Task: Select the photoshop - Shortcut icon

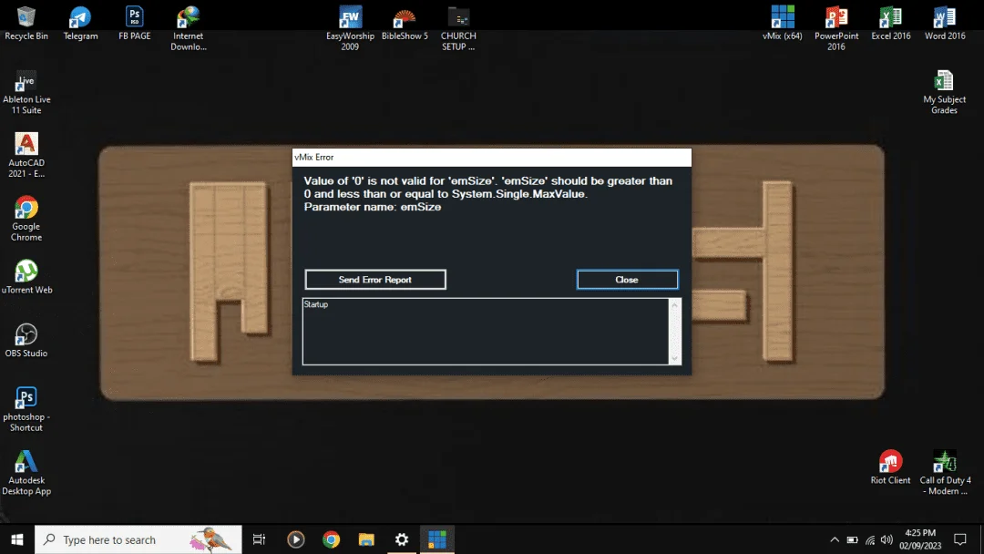Action: coord(26,409)
